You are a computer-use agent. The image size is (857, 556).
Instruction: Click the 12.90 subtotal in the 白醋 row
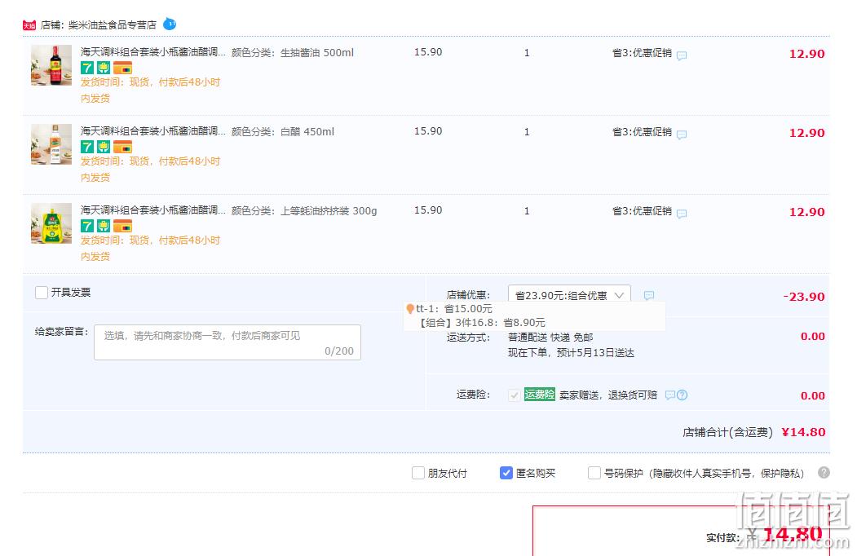[x=806, y=133]
